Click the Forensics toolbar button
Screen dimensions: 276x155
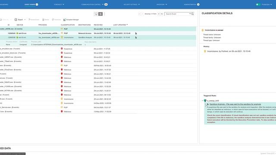pos(56,20)
